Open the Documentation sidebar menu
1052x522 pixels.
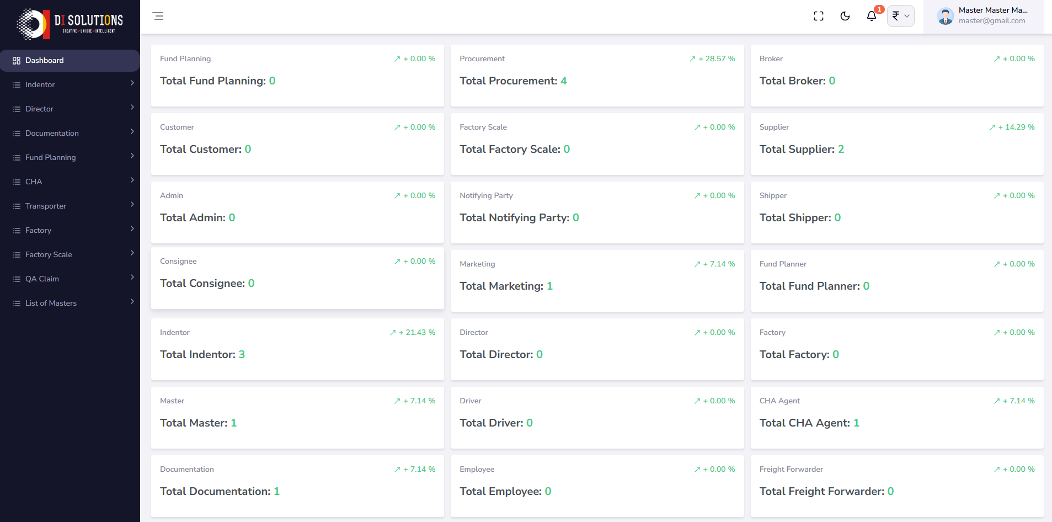pos(52,134)
